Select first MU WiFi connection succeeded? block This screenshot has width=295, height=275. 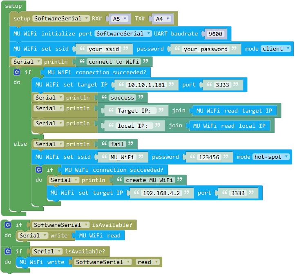97,72
